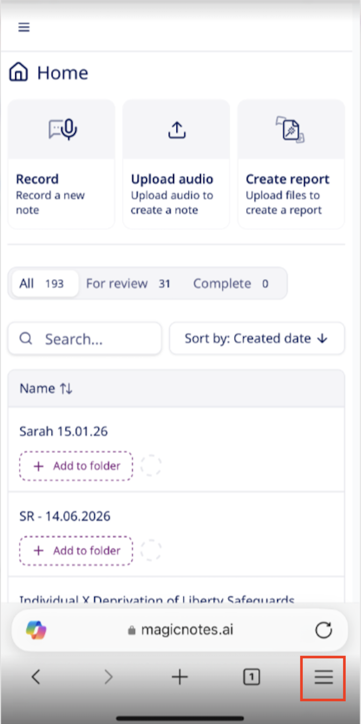Tap the Record microphone icon
Image resolution: width=361 pixels, height=724 pixels.
point(63,129)
